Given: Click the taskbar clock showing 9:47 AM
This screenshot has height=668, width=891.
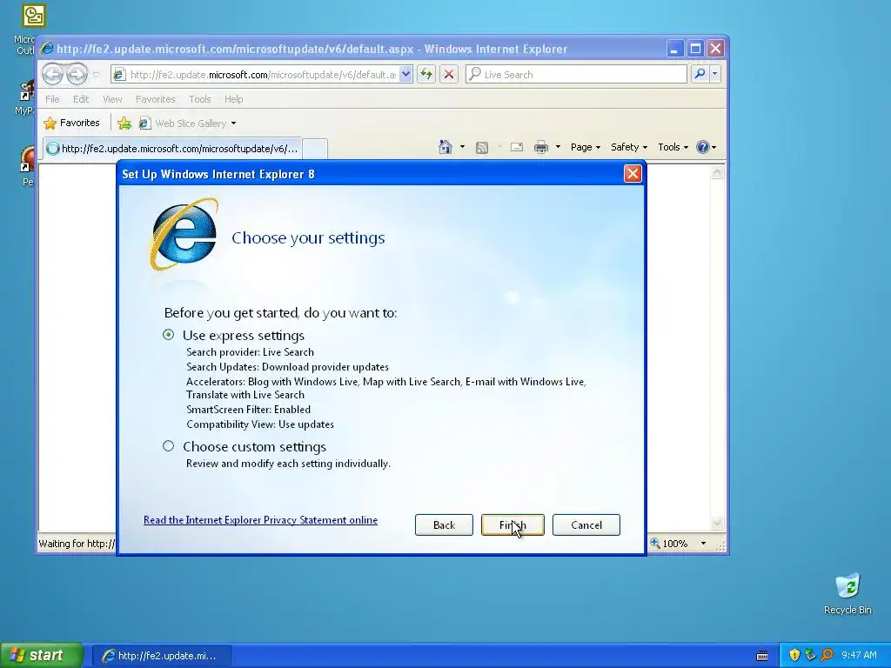Looking at the screenshot, I should pyautogui.click(x=859, y=656).
